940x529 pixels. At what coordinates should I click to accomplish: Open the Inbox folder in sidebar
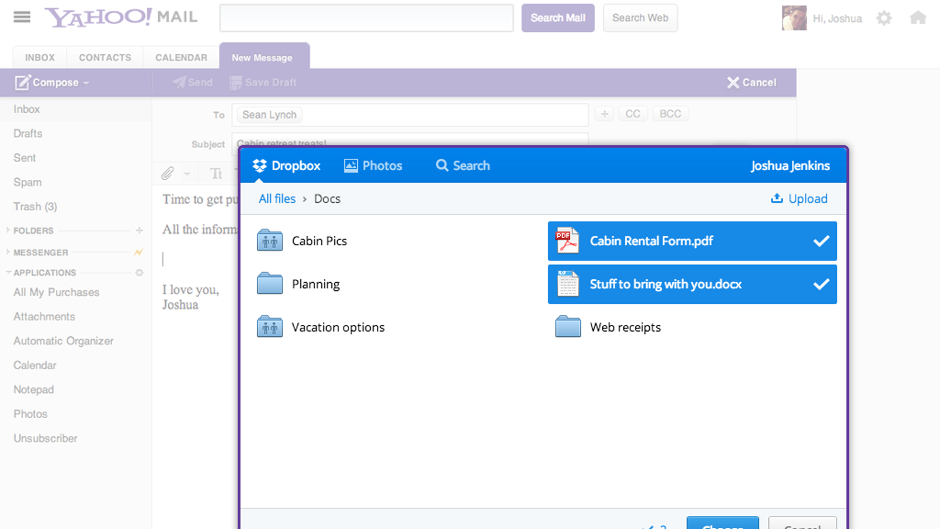point(27,109)
